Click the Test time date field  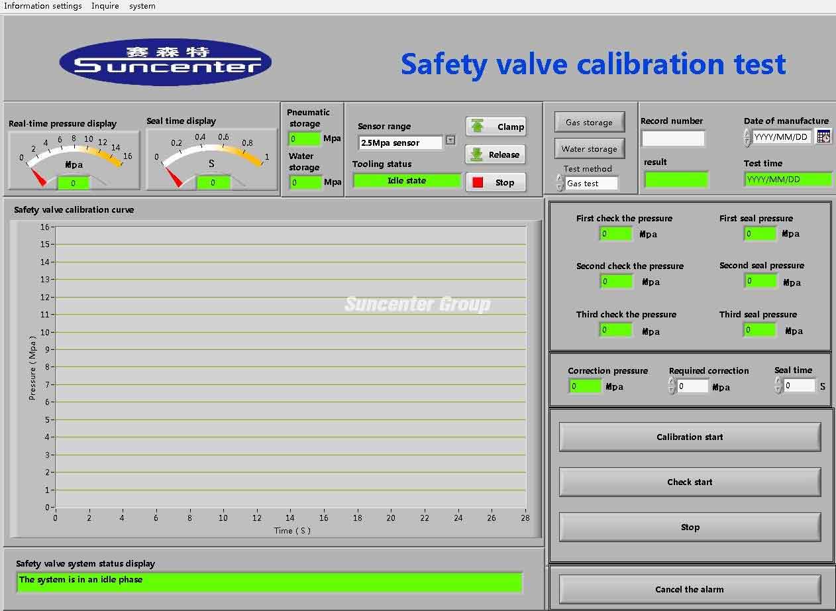click(x=788, y=179)
